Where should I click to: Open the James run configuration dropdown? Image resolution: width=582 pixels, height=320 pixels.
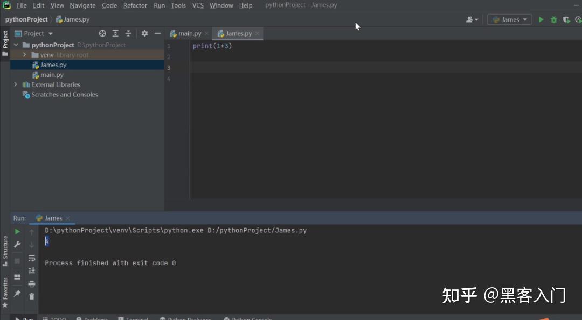coord(509,19)
